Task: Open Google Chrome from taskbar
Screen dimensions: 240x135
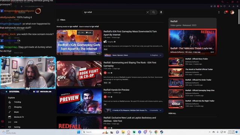Action: click(x=156, y=132)
